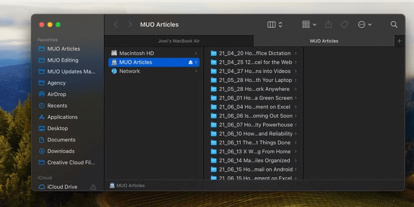Open folder 21_06_06 Is...oming Out Soon

pos(254,116)
